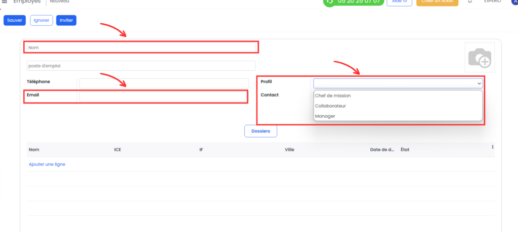Call the green phone number badge
The image size is (518, 232).
pyautogui.click(x=353, y=2)
